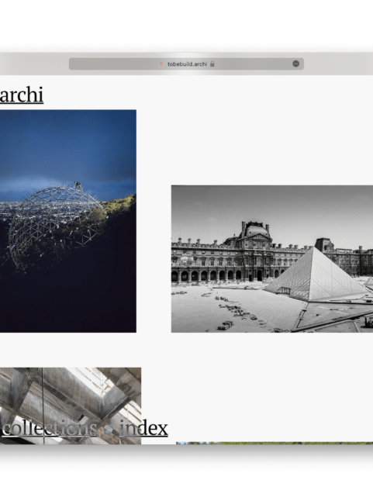
Task: Click the person standing on top of the dome
Action: click(78, 185)
